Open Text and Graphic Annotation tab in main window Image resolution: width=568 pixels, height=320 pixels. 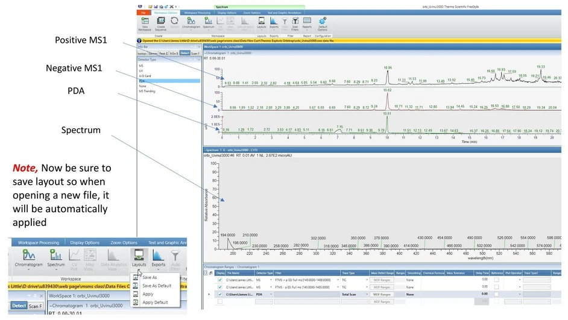pyautogui.click(x=284, y=13)
